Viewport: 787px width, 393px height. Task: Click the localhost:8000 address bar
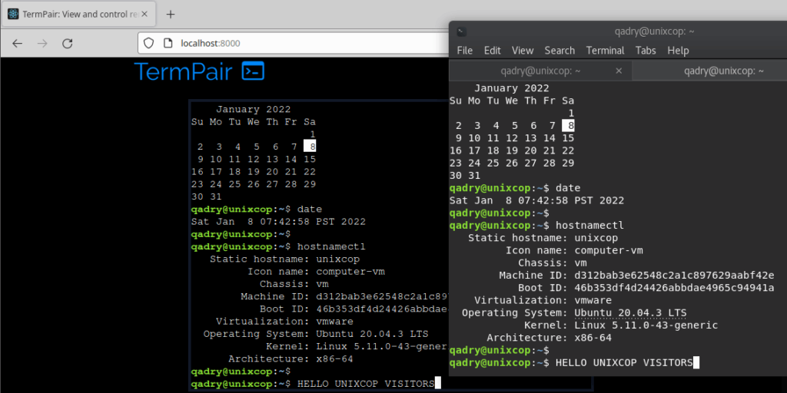coord(292,44)
